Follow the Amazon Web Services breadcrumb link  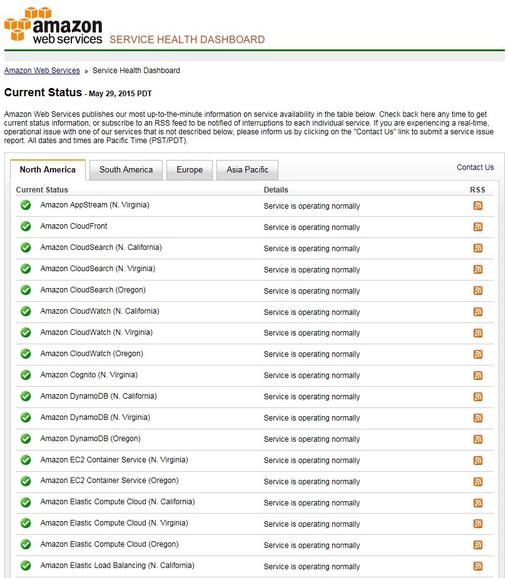click(x=42, y=71)
